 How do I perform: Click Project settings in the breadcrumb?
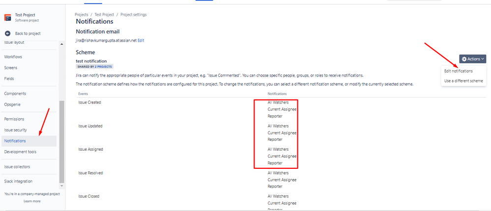pyautogui.click(x=133, y=15)
